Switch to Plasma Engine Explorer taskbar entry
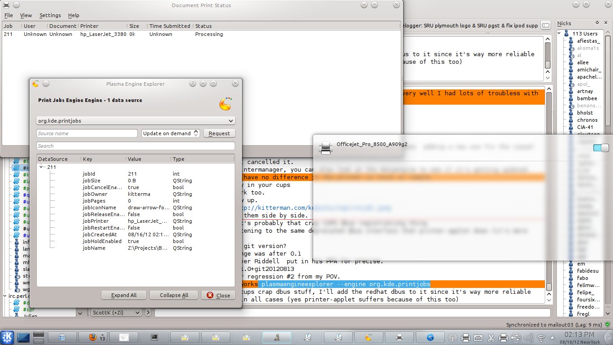 [x=368, y=336]
